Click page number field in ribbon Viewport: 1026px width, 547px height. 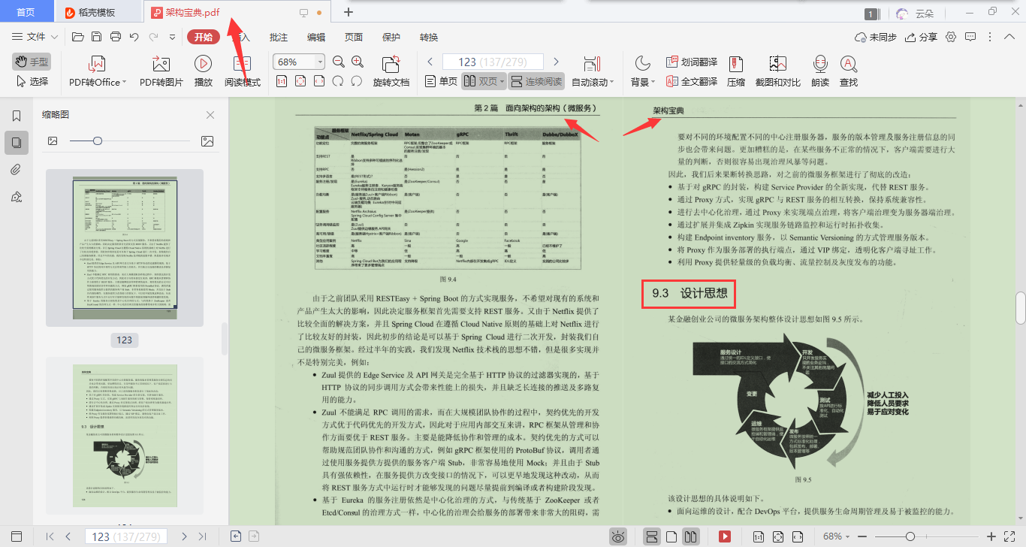coord(493,62)
